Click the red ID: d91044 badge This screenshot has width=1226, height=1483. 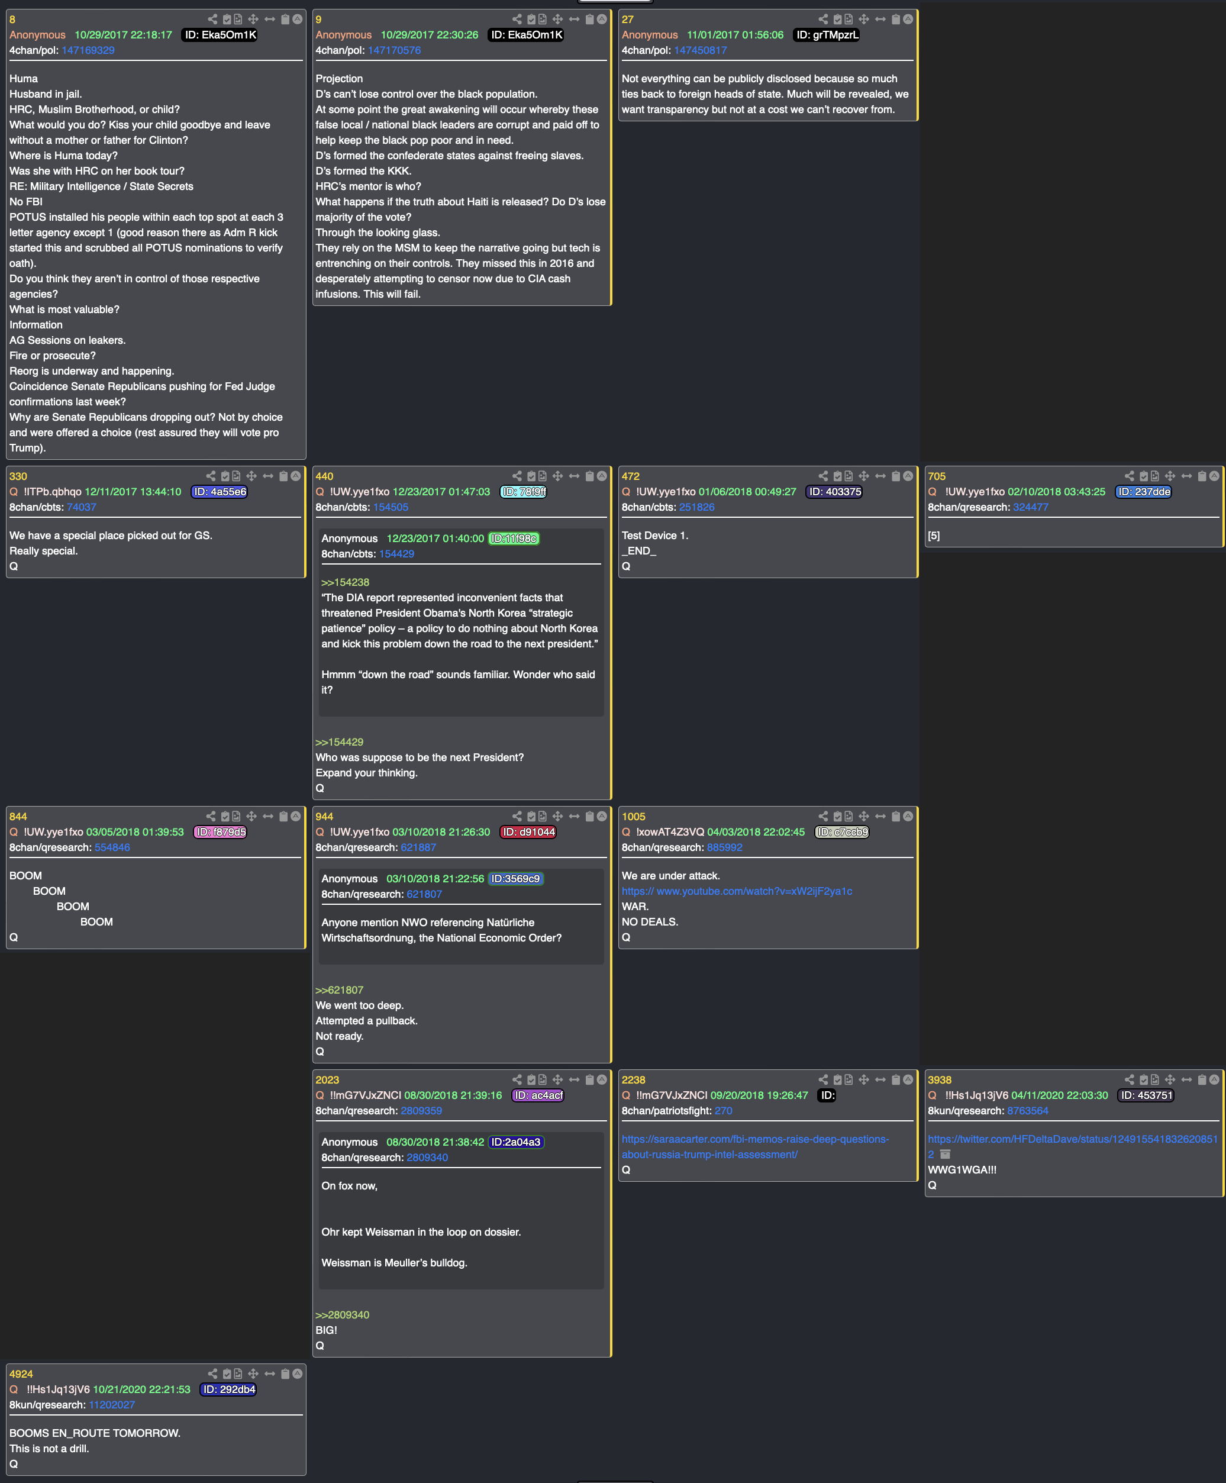[x=528, y=832]
